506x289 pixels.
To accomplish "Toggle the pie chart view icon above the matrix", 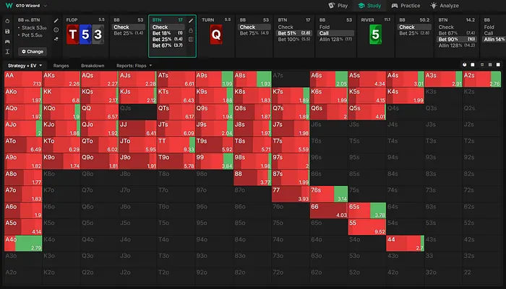I will [x=465, y=65].
